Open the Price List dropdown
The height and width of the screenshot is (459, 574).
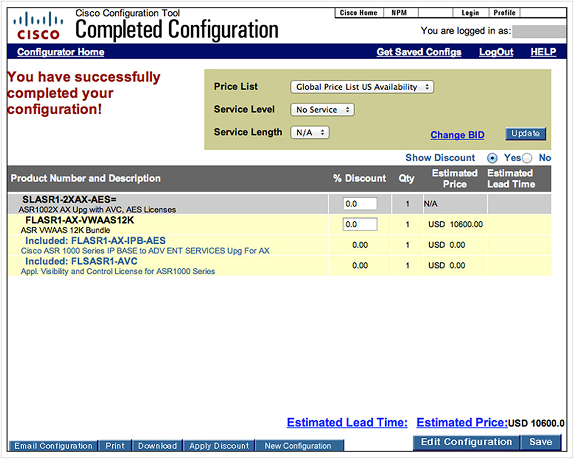[x=362, y=87]
